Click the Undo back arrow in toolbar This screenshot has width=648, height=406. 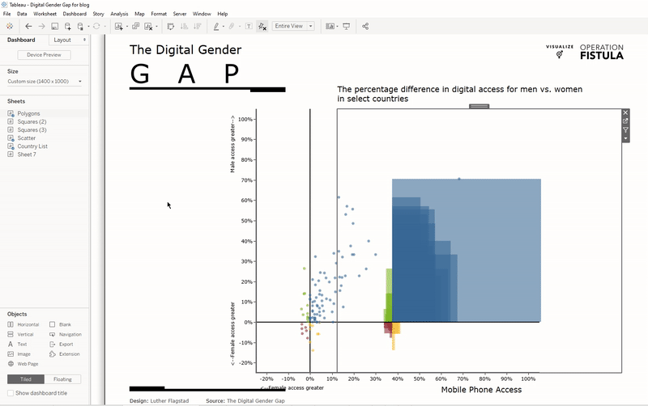(28, 27)
